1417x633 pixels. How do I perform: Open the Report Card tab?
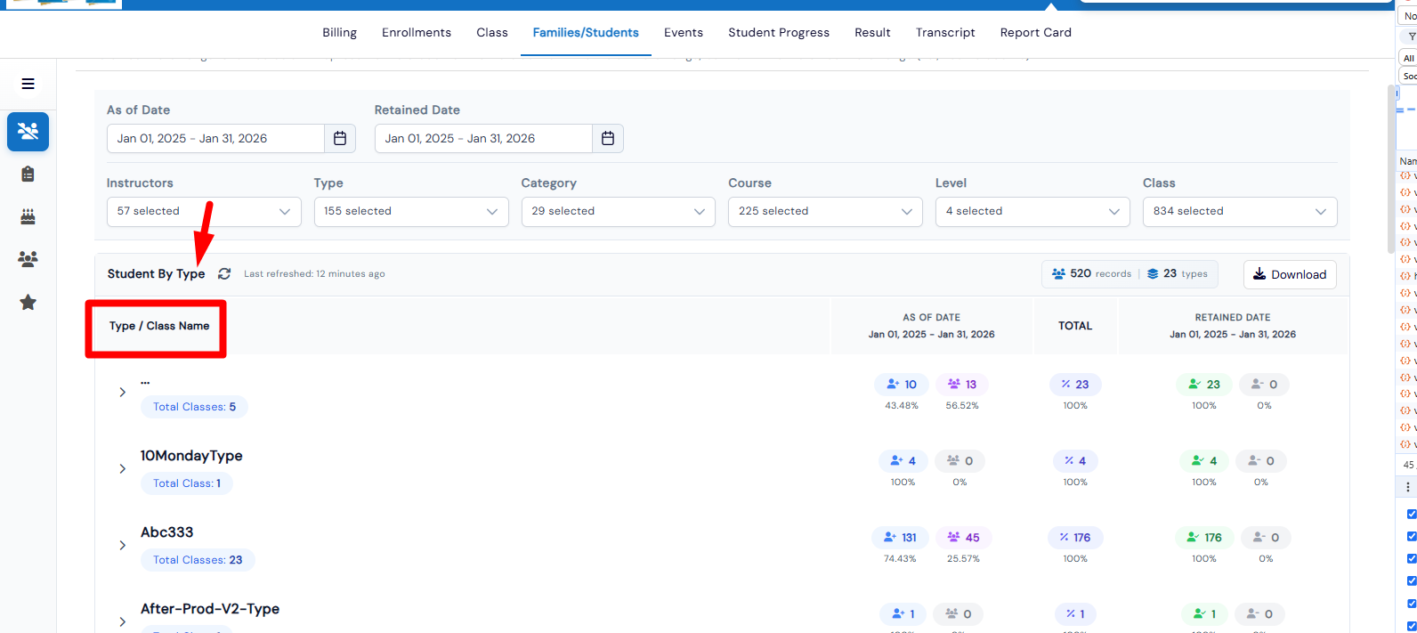pos(1036,33)
